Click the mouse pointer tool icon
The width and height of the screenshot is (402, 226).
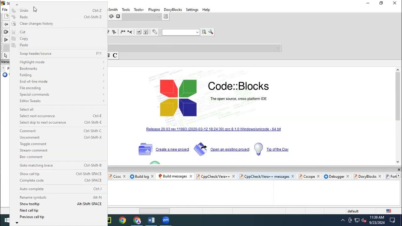[6, 55]
